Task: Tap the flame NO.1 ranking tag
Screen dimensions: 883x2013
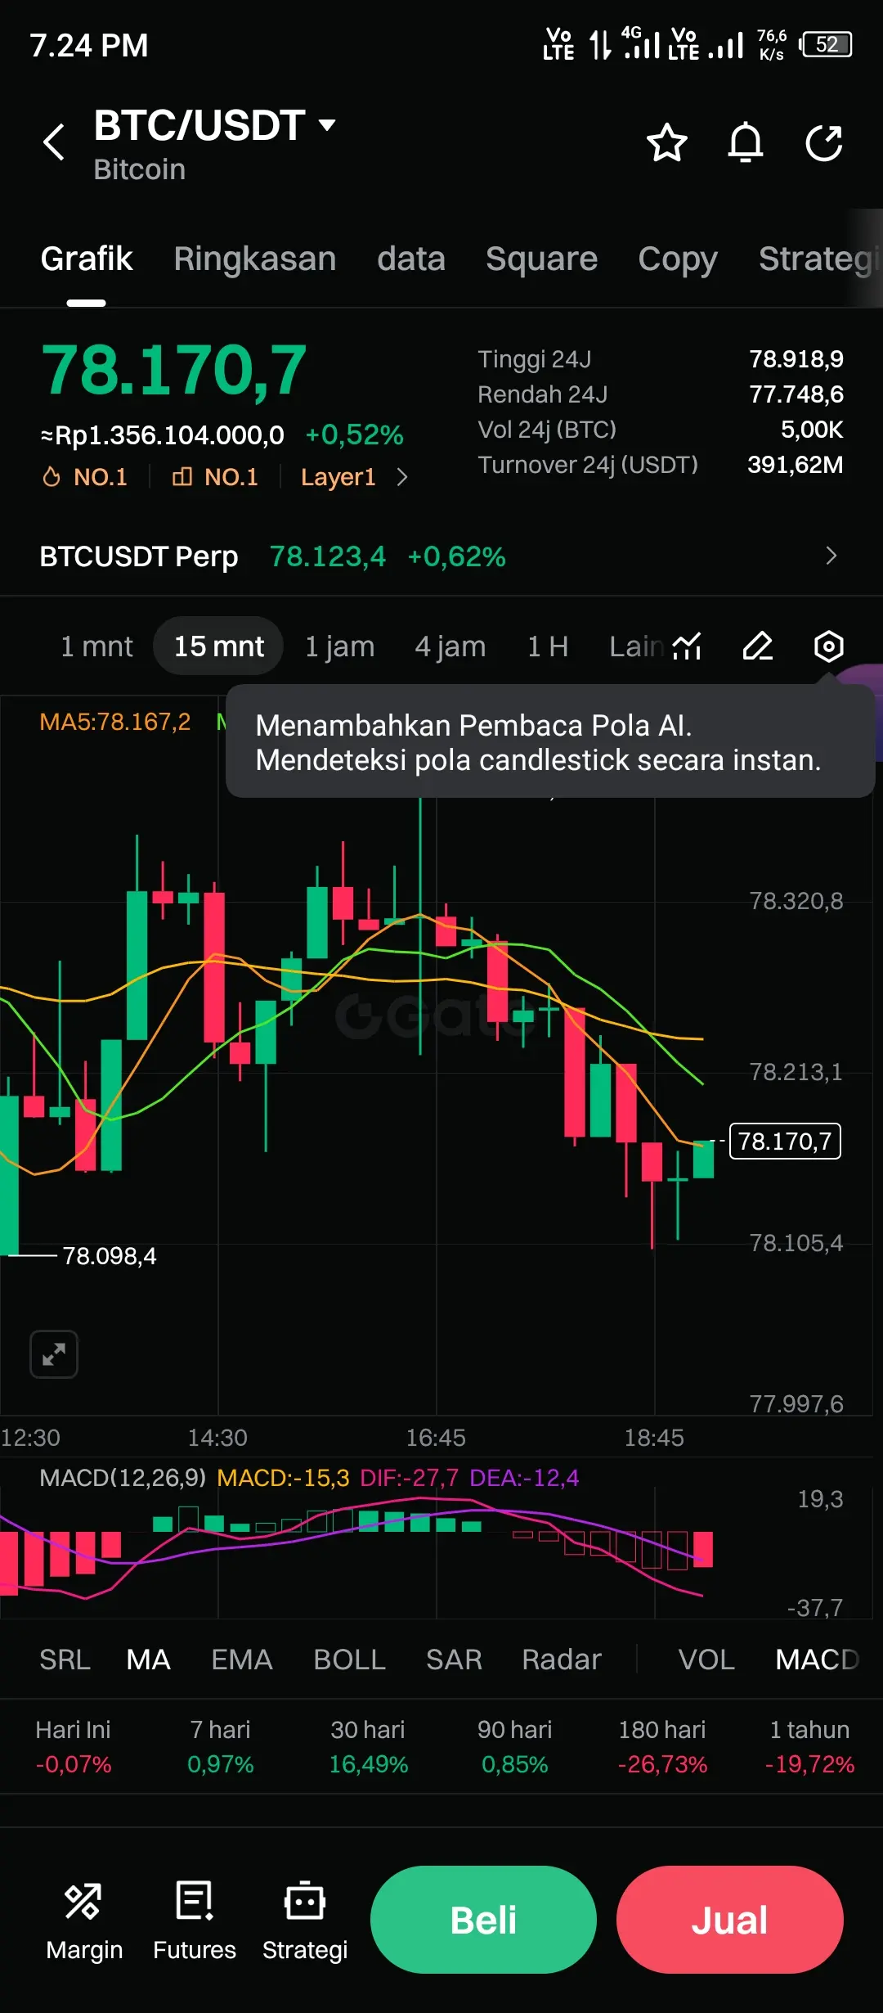Action: tap(85, 477)
